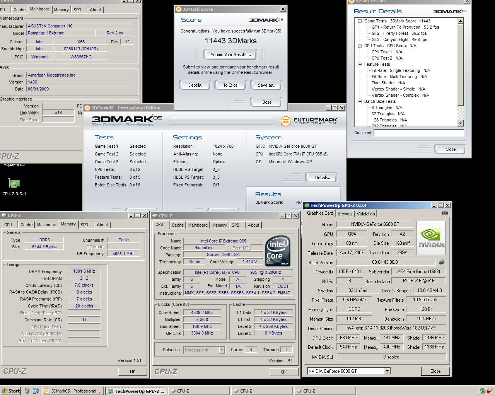
Task: Open the Start menu
Action: [x=11, y=391]
